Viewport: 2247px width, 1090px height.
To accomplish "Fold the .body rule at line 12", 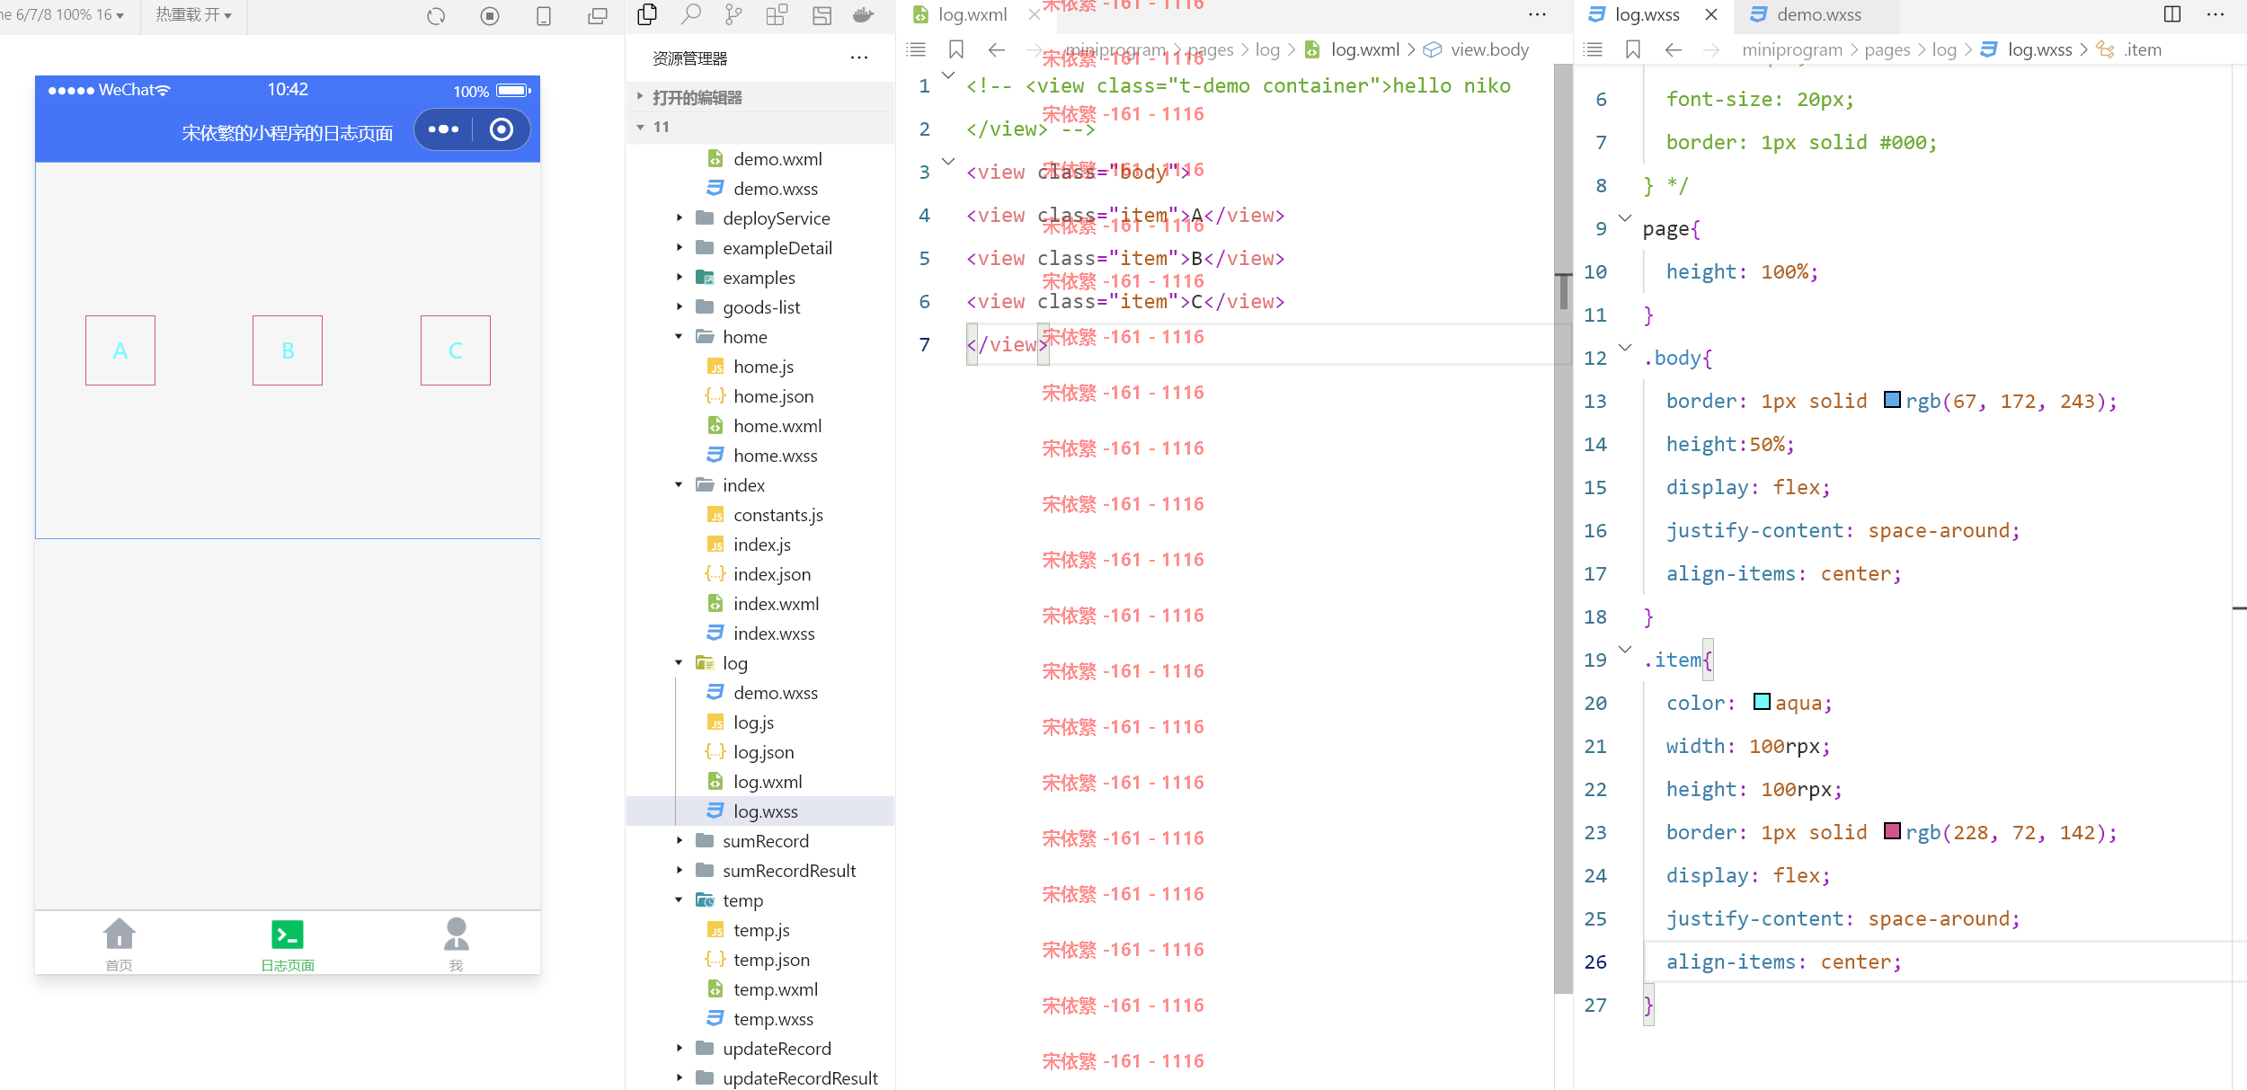I will point(1625,347).
